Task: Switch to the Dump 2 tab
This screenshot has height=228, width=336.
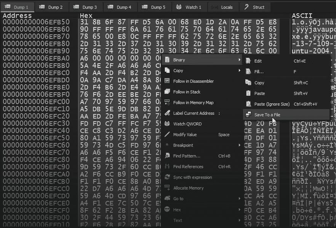Action: (52, 7)
